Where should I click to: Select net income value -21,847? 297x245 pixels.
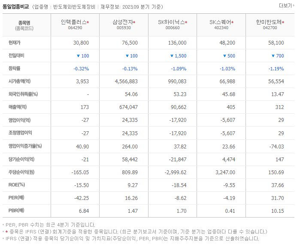coord(178,160)
